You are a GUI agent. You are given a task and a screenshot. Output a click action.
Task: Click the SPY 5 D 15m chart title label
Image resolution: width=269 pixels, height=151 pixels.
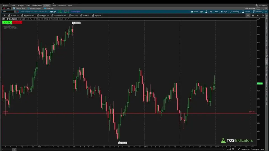tap(10, 19)
